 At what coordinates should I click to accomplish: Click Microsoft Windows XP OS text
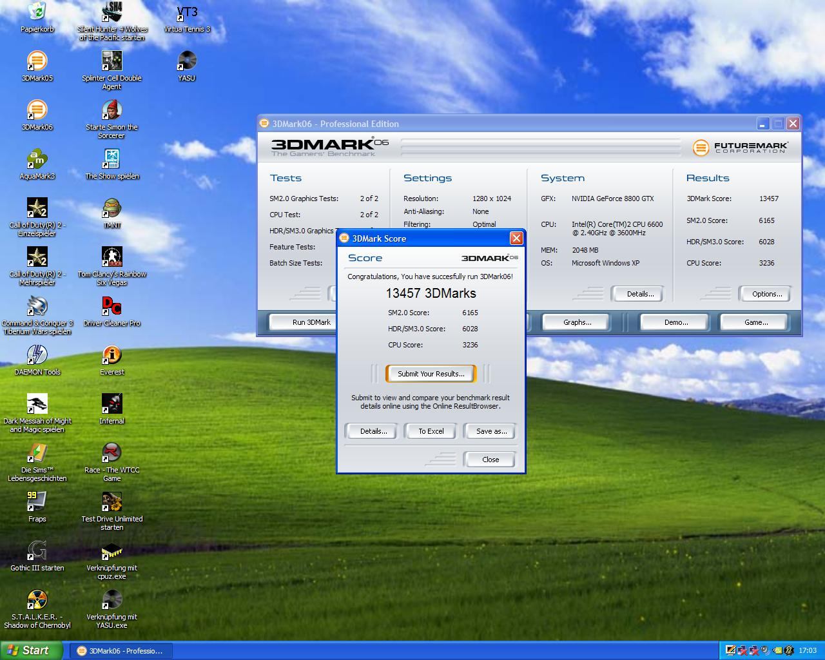tap(605, 263)
